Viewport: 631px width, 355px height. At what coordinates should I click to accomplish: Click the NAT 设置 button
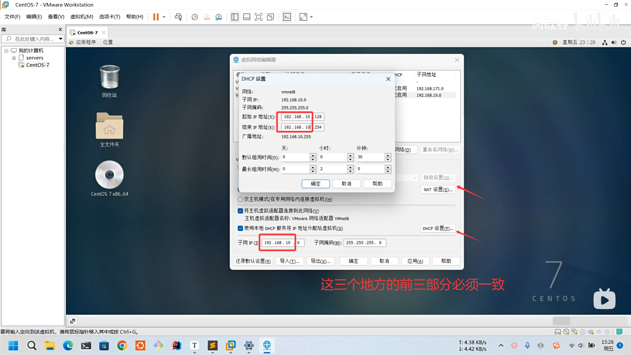point(438,190)
